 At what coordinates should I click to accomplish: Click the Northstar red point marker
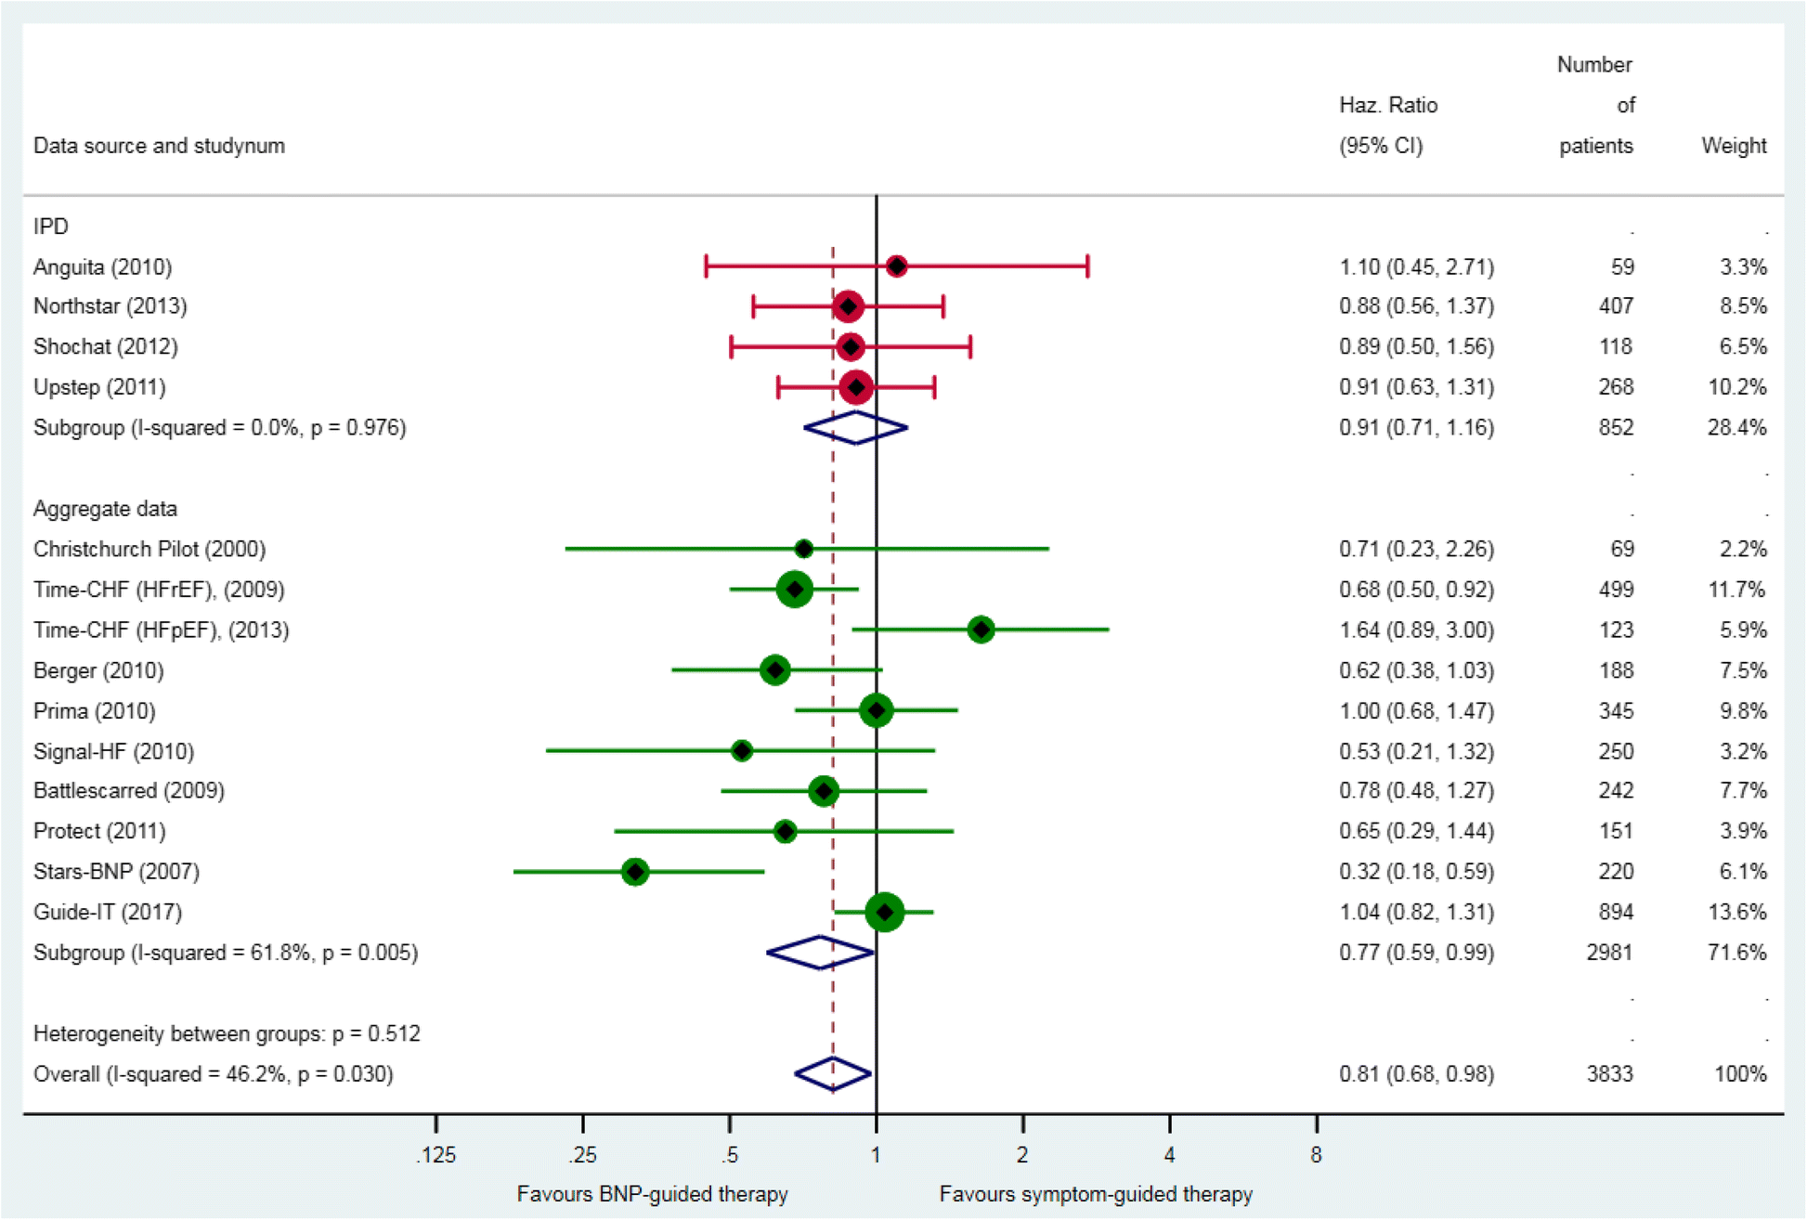click(x=848, y=306)
